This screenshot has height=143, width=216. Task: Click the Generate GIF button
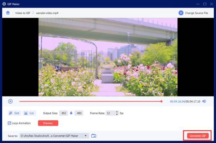[x=198, y=136]
